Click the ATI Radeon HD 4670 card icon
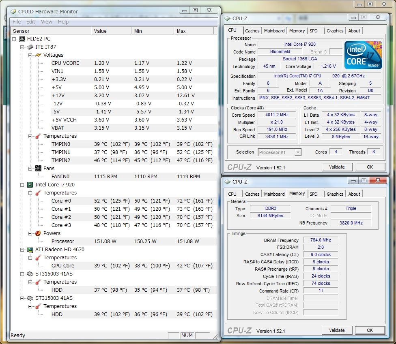The width and height of the screenshot is (396, 344). coord(30,250)
